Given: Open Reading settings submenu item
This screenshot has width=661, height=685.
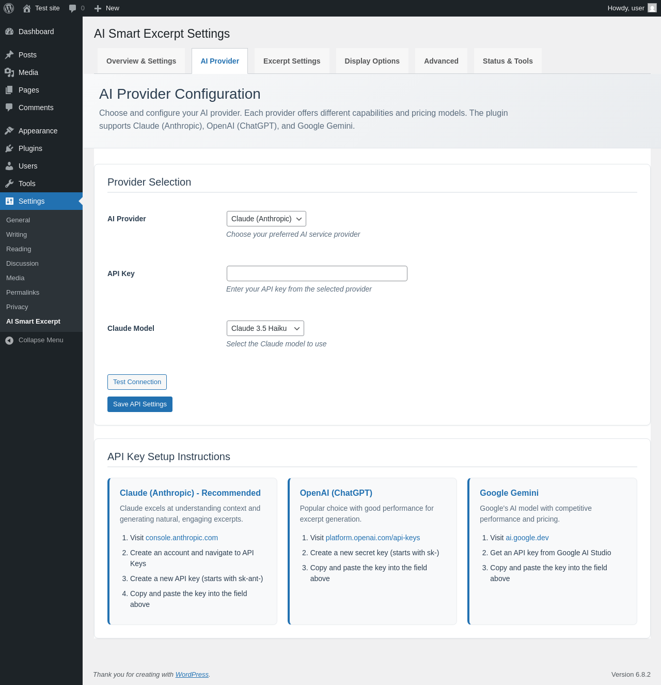Looking at the screenshot, I should pos(41,249).
